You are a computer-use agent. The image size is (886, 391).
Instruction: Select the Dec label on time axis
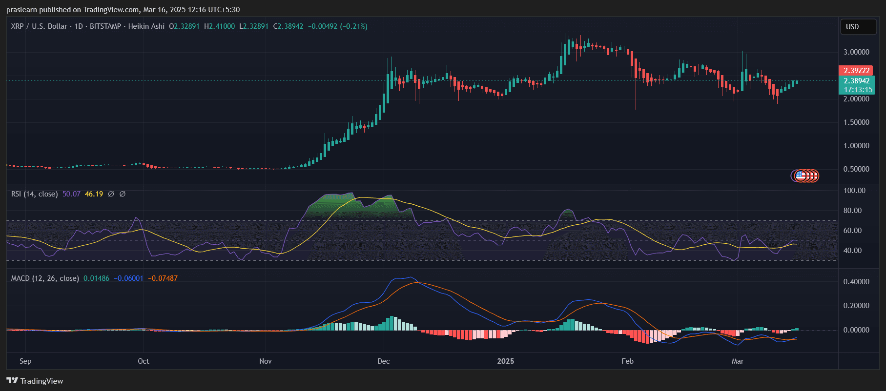[383, 361]
